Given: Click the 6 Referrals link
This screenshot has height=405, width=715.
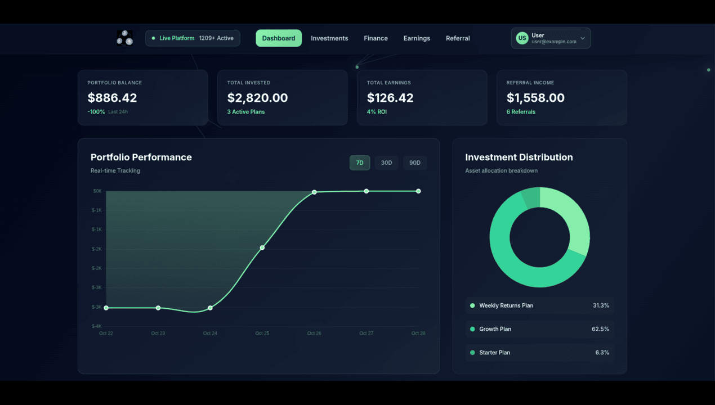Looking at the screenshot, I should [521, 112].
